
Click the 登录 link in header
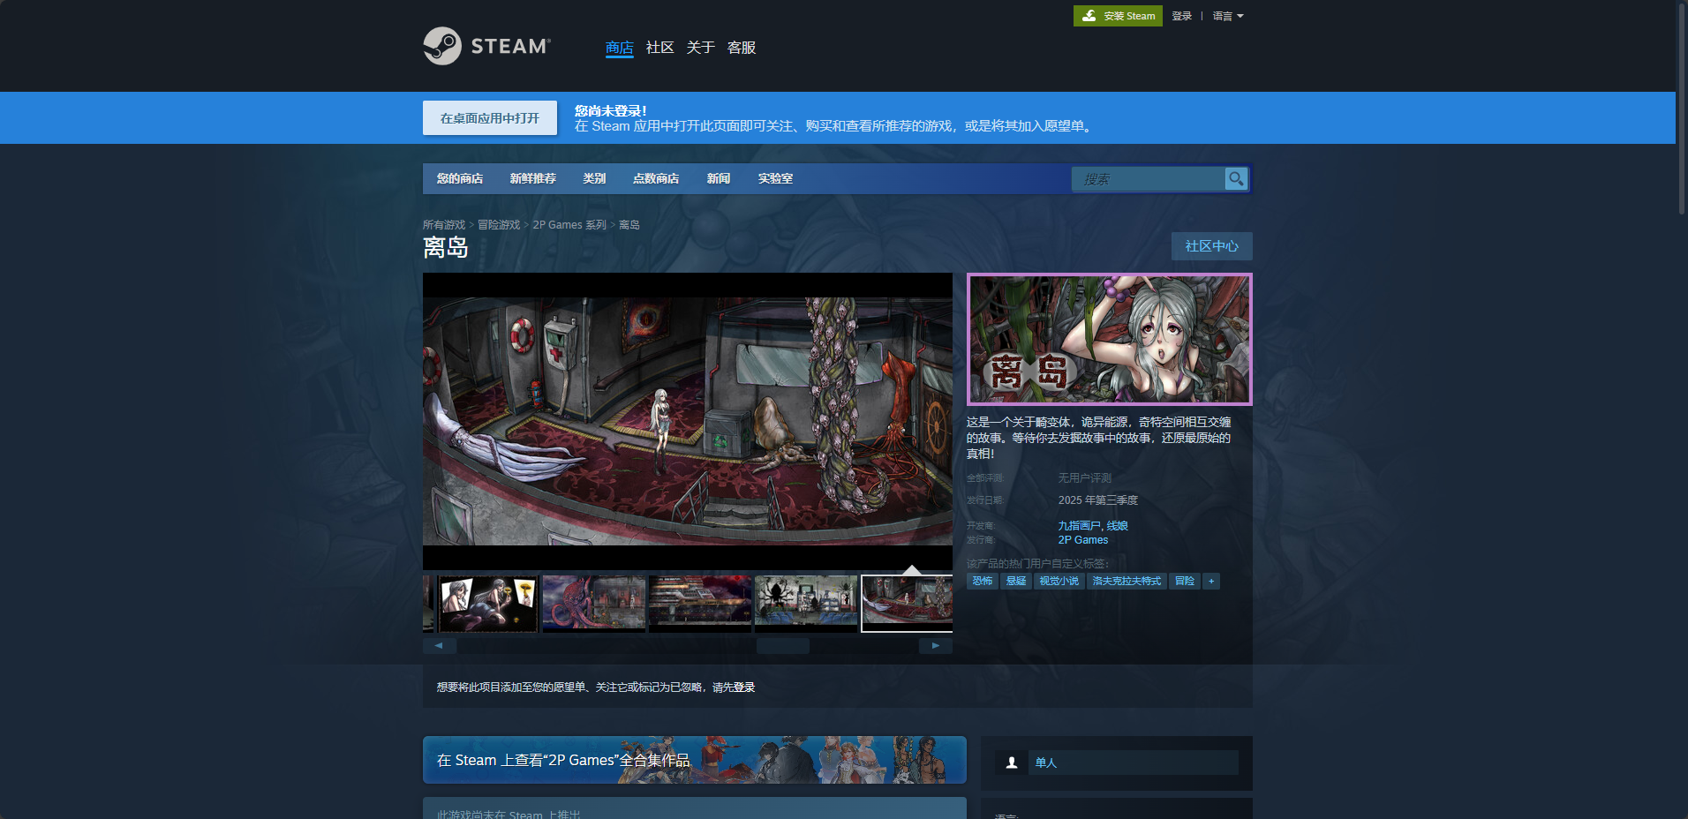(x=1182, y=16)
